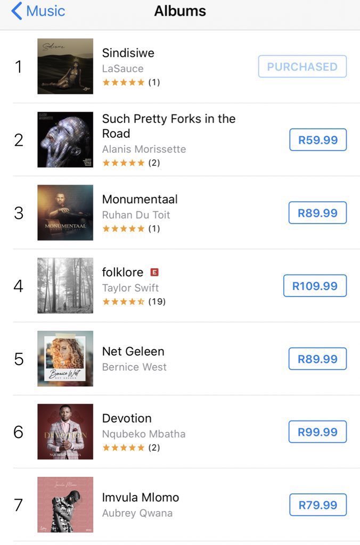Buy Imvula Mlomo for R79.99

click(318, 505)
